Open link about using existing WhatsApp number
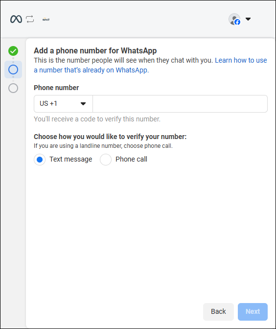 150,65
